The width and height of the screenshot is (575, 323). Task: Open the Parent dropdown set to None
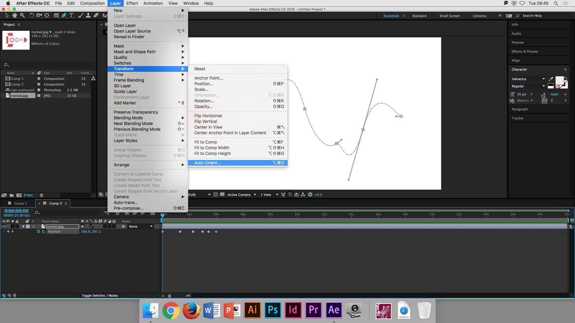click(140, 226)
